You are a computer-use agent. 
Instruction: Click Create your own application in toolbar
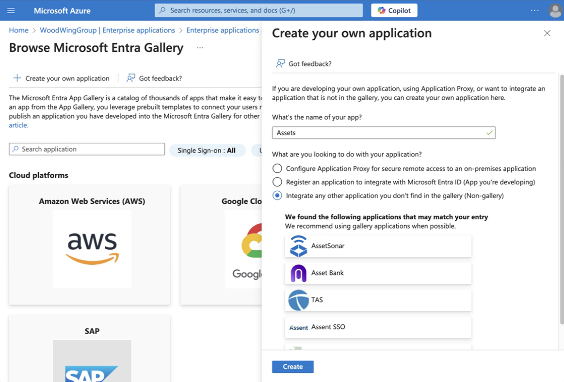tap(61, 78)
